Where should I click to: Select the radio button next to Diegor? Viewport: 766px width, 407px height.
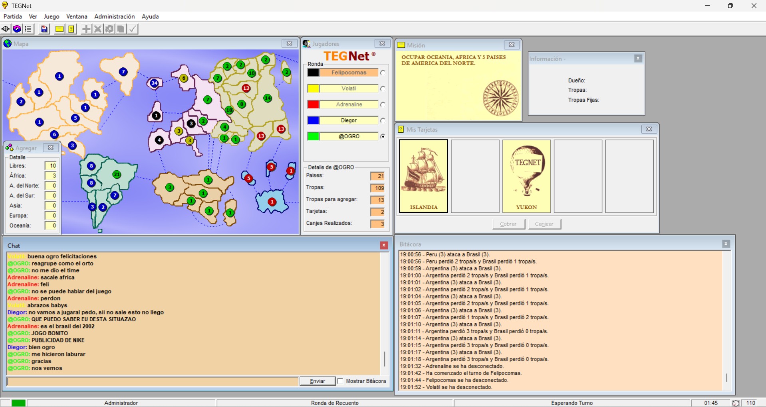tap(383, 120)
